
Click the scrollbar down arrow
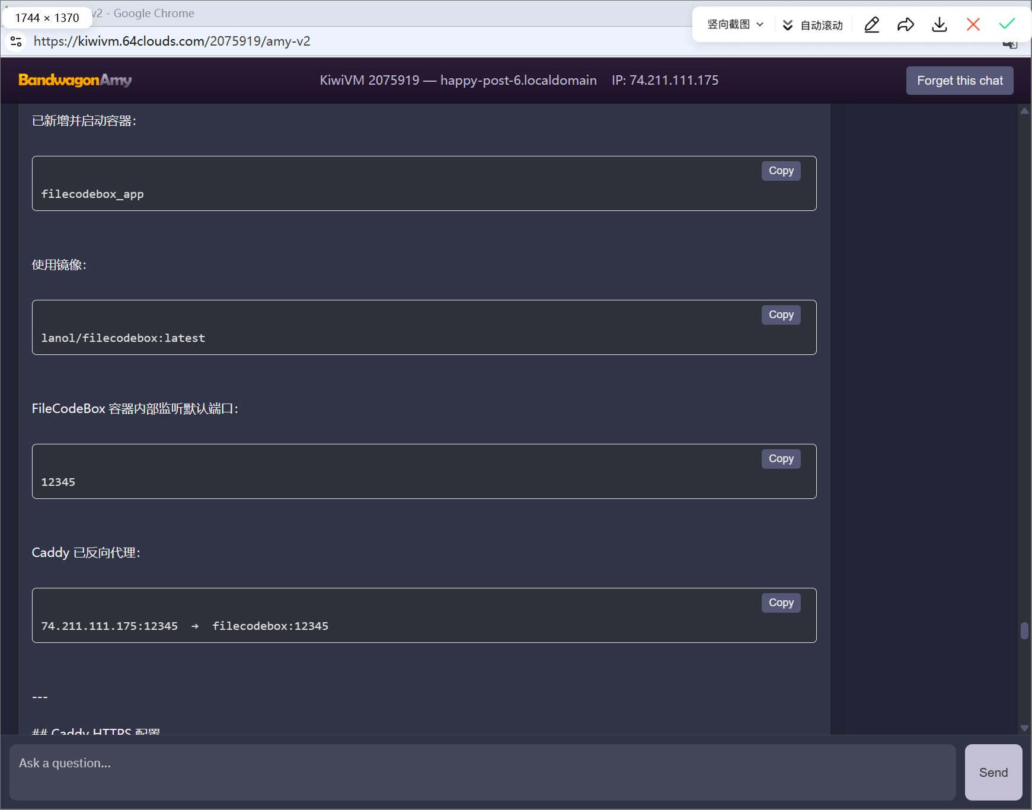pyautogui.click(x=1024, y=728)
